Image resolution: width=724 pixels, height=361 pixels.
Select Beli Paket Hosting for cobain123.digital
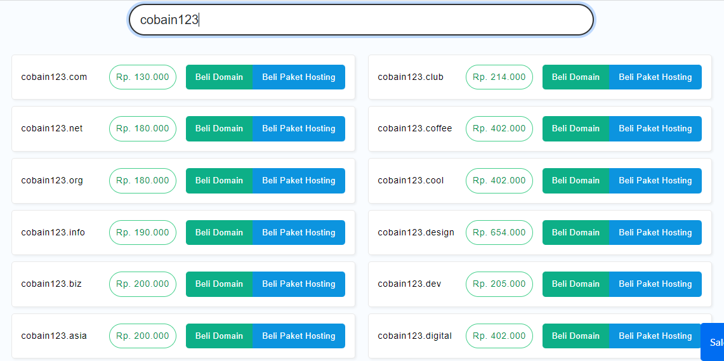pos(655,336)
